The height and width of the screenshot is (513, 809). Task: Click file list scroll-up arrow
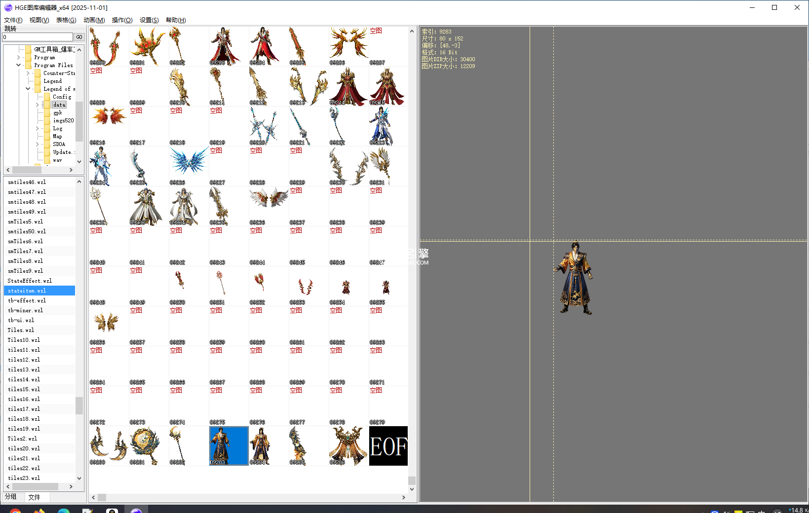click(79, 182)
